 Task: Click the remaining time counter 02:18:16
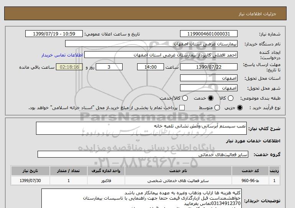69,67
